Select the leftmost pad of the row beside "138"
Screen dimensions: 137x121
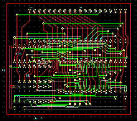pos(14,102)
